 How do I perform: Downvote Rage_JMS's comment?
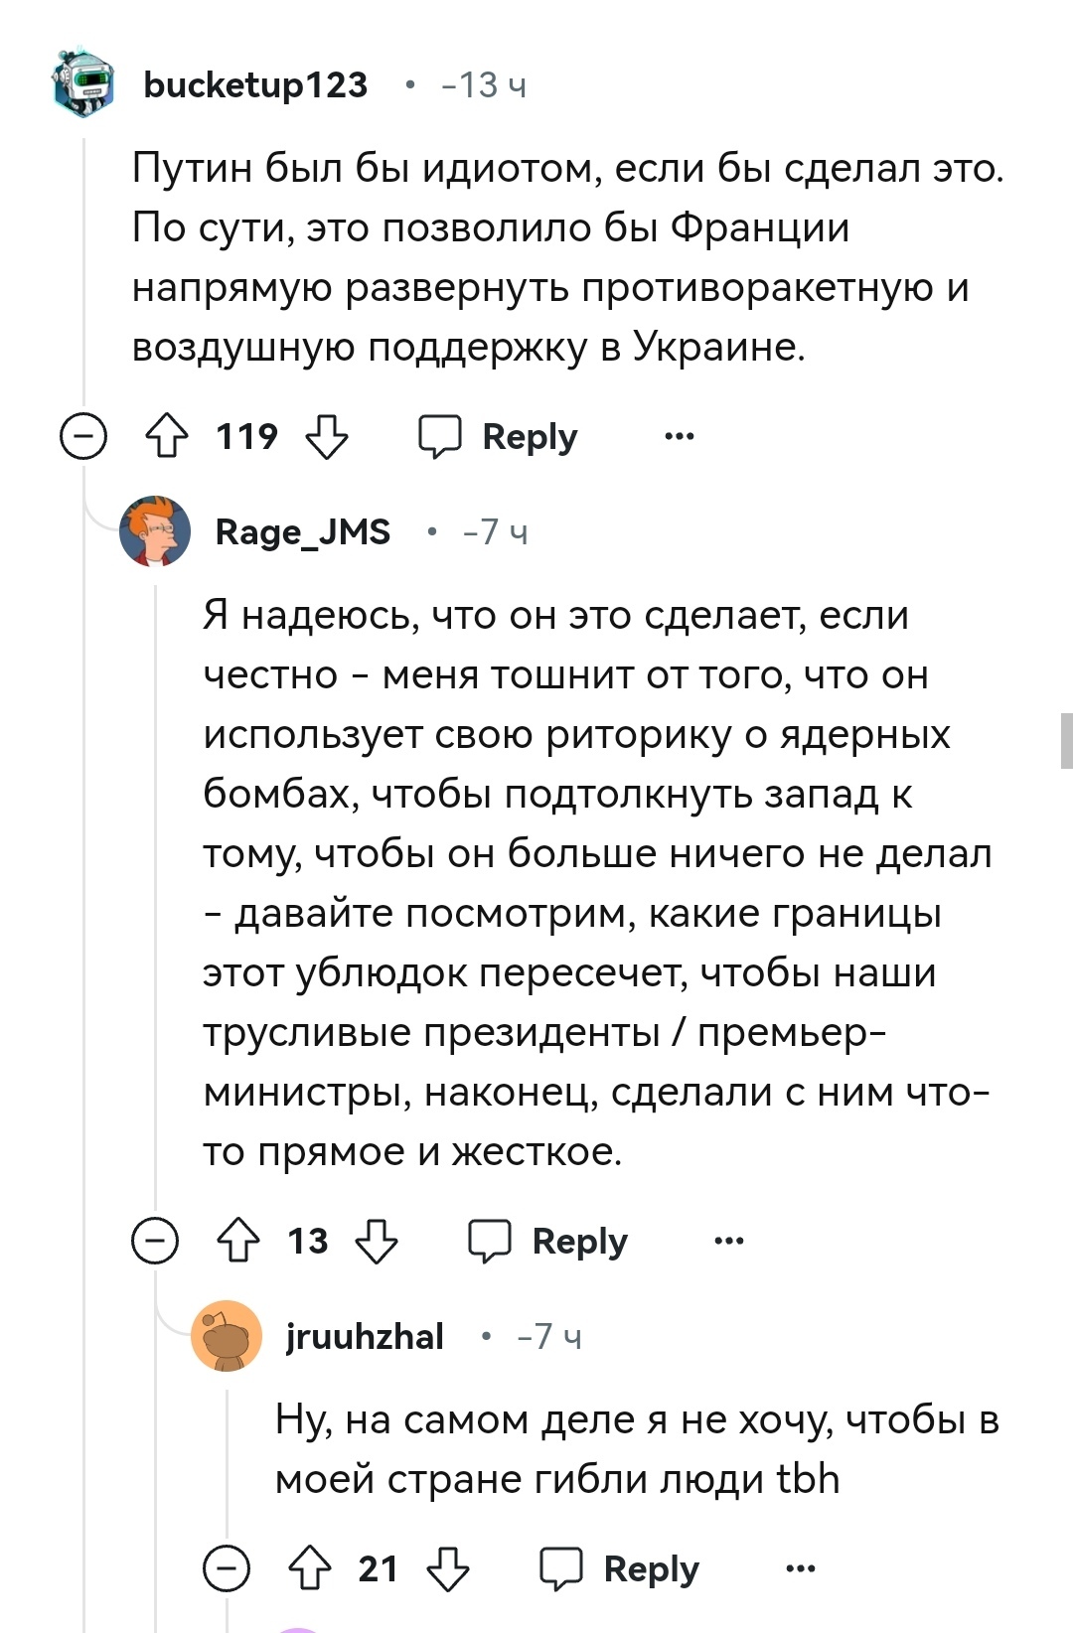click(x=377, y=1241)
